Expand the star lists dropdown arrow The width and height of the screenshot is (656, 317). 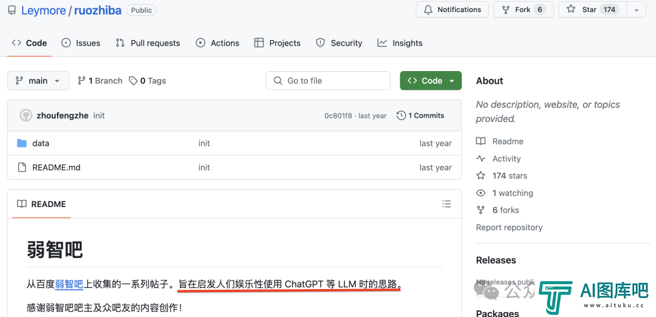tap(637, 10)
